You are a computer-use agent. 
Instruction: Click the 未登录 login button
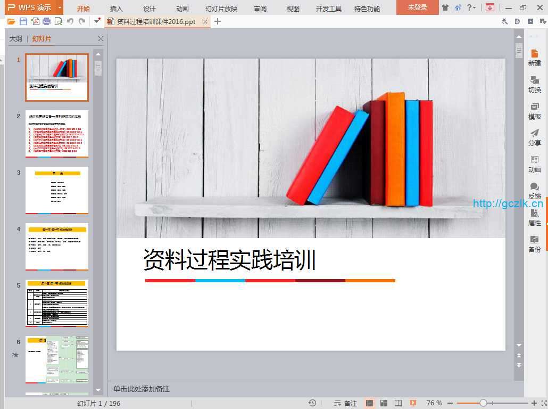417,8
